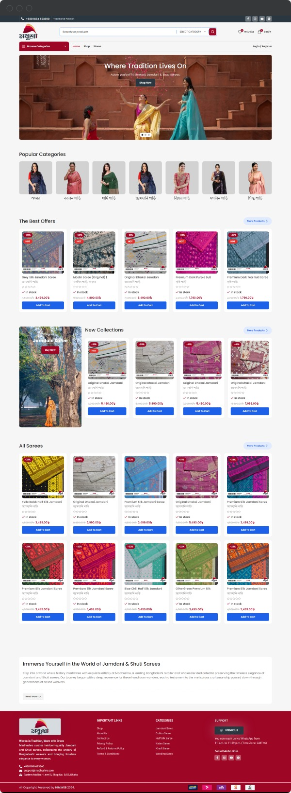Click the red search magnifier icon

pos(212,32)
